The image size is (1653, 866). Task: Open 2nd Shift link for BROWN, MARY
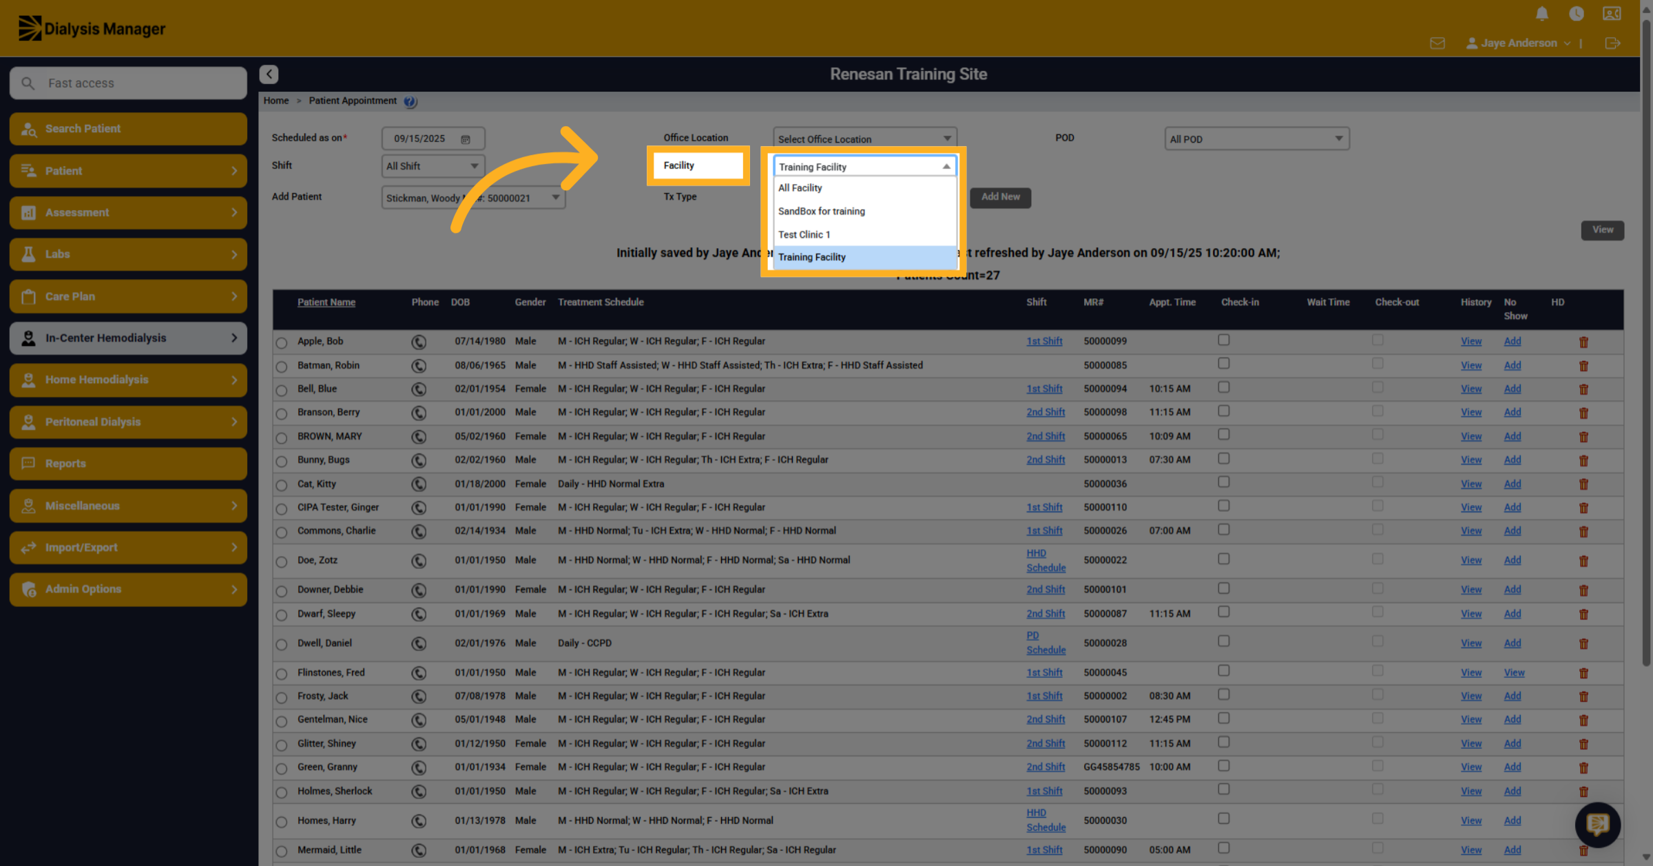pyautogui.click(x=1046, y=436)
